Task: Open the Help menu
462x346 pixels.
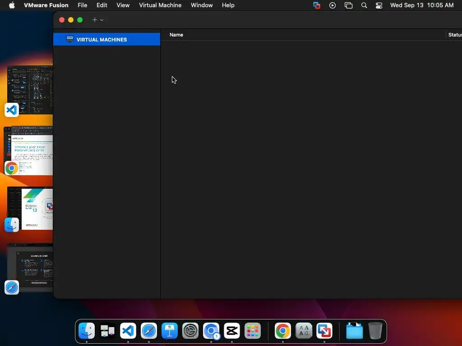Action: pos(228,5)
